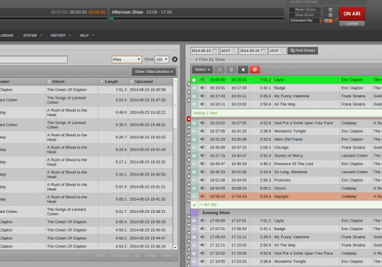382x267 pixels.
Task: Preview Sisters of Mercy speaker icon
Action: pos(203,156)
